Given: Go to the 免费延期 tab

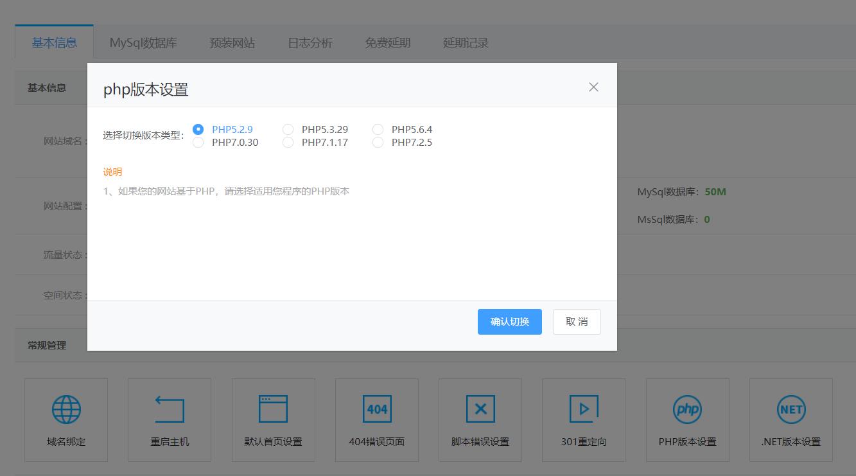Looking at the screenshot, I should coord(387,43).
